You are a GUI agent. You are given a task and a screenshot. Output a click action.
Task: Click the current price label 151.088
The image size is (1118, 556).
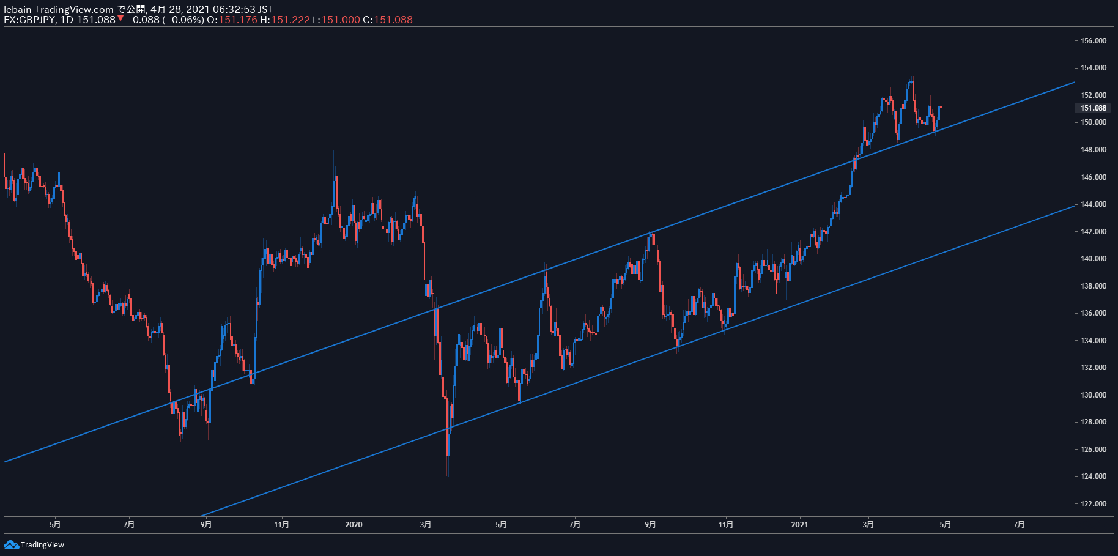click(x=1093, y=108)
